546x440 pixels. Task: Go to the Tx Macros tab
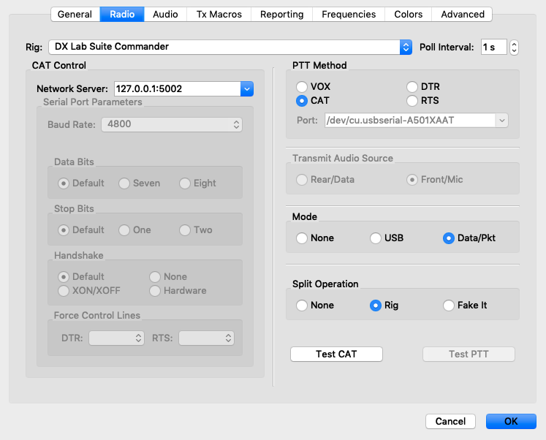click(219, 14)
